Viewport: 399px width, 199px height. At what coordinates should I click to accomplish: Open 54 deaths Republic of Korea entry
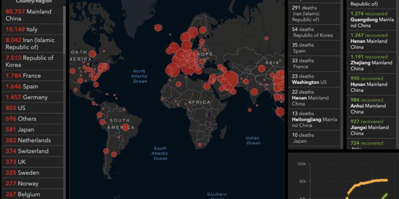pos(314,32)
